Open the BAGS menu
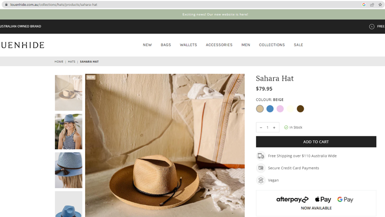Image resolution: width=385 pixels, height=217 pixels. (x=166, y=45)
